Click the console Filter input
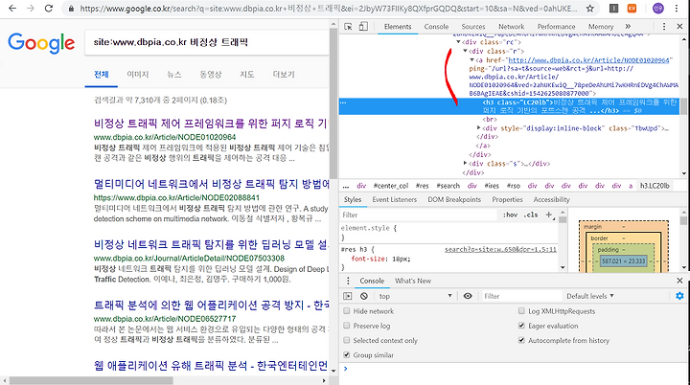This screenshot has height=385, width=690. [x=521, y=296]
